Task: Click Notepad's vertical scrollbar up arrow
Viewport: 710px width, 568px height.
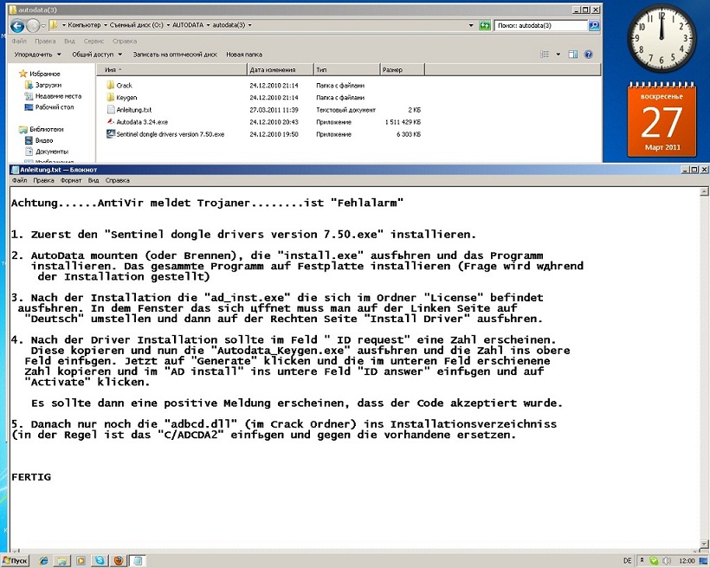Action: [704, 192]
